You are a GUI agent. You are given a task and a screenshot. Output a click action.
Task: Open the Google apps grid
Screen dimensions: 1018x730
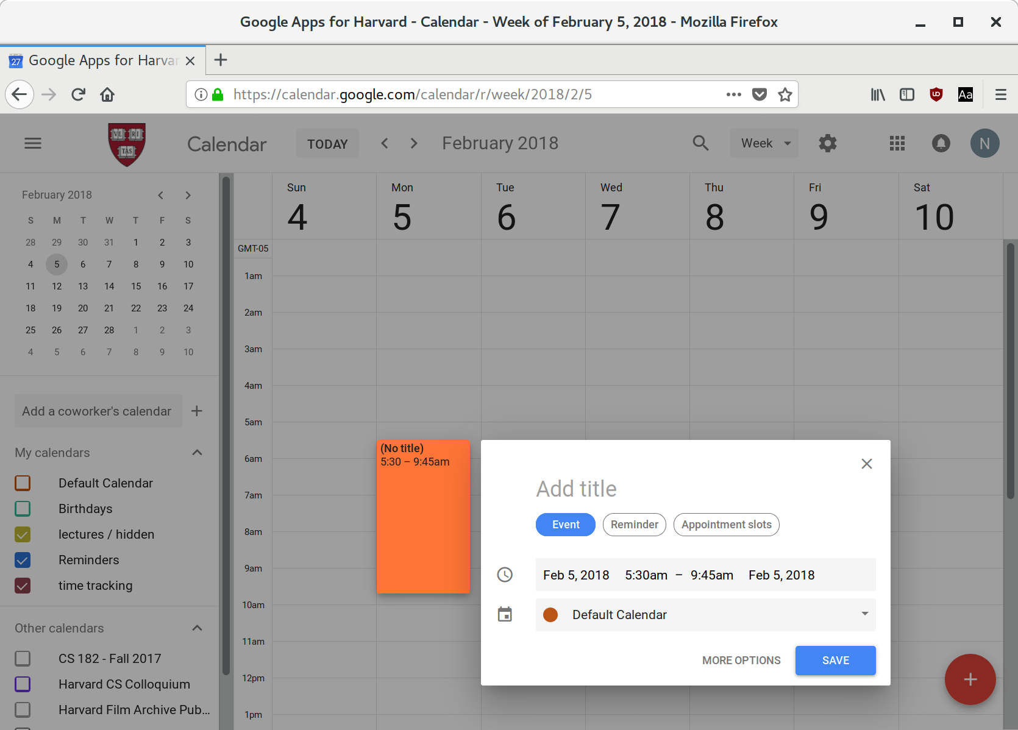pyautogui.click(x=897, y=143)
